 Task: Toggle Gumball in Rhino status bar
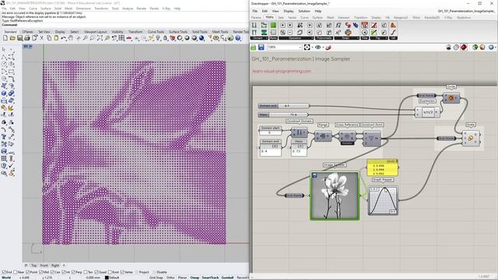pyautogui.click(x=227, y=278)
